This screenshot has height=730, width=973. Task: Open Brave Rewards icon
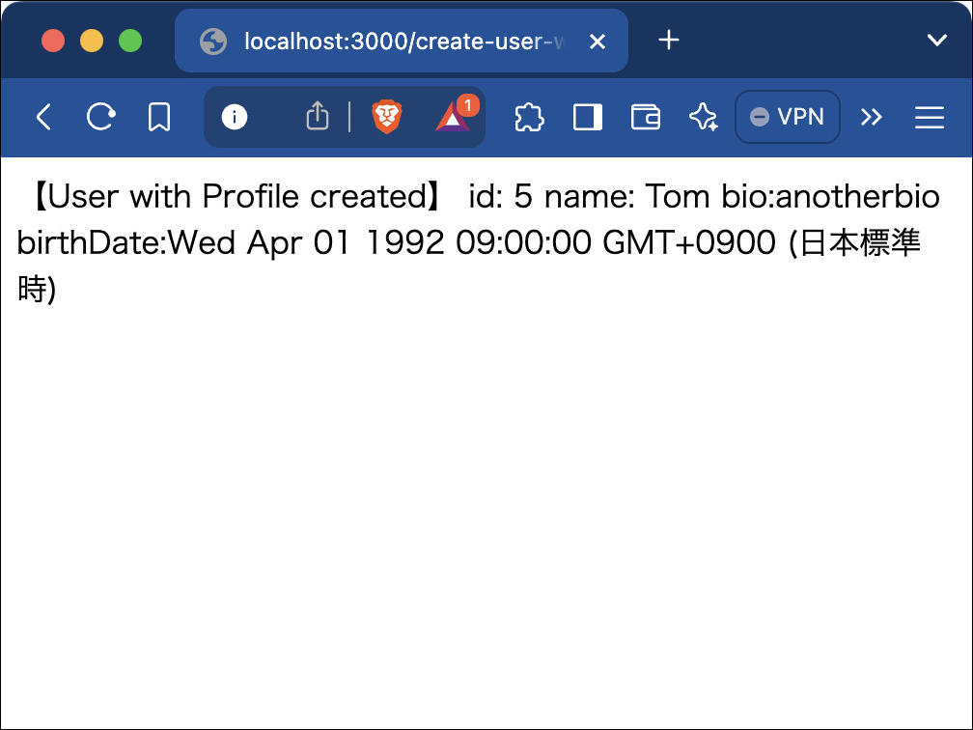tap(452, 118)
